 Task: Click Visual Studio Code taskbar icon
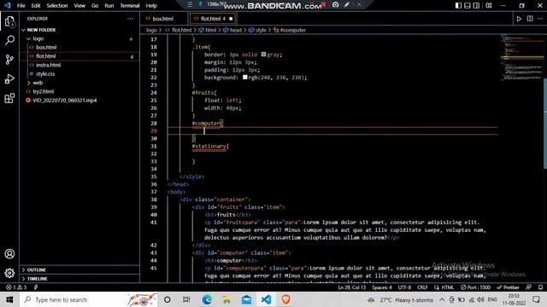(x=266, y=299)
